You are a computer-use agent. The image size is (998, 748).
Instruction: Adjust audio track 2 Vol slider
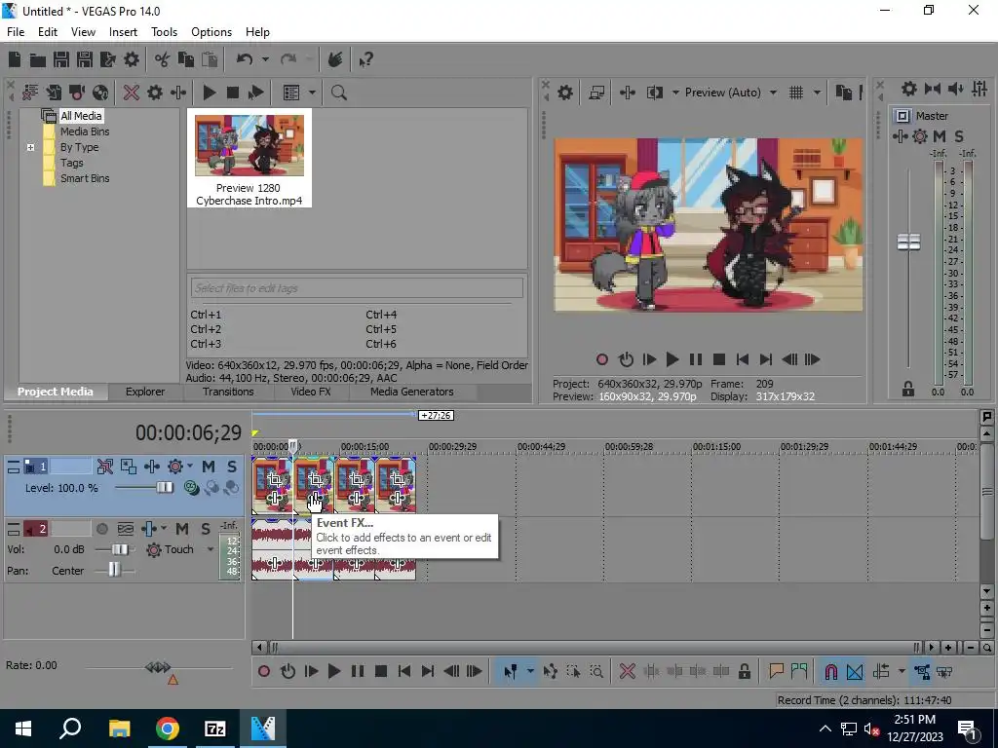[x=119, y=549]
